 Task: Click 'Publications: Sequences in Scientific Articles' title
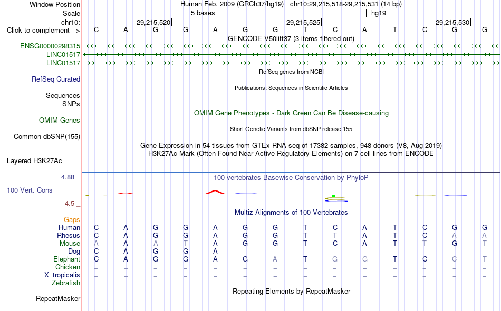click(x=291, y=88)
